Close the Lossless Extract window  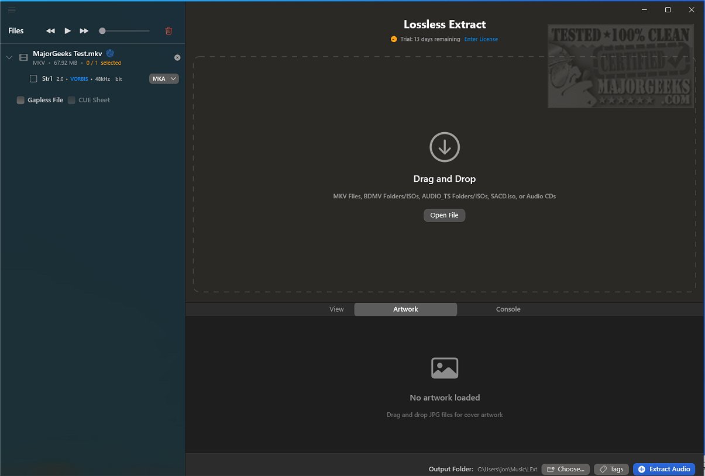[x=691, y=10]
